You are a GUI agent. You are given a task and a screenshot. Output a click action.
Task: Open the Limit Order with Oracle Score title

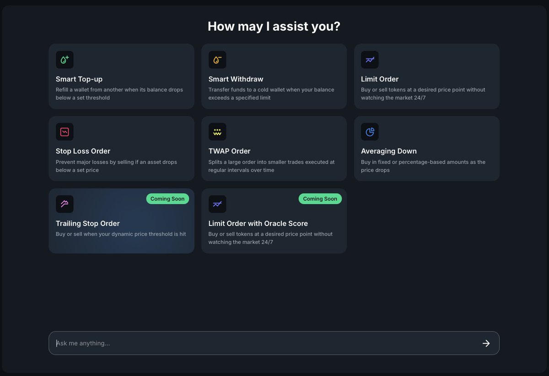click(x=258, y=224)
